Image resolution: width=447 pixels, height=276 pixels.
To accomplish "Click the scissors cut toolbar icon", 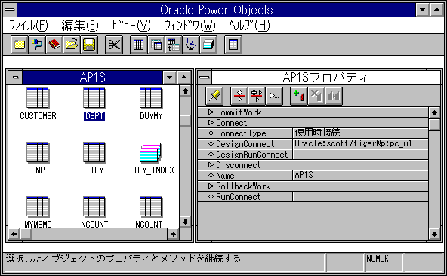I will point(114,44).
